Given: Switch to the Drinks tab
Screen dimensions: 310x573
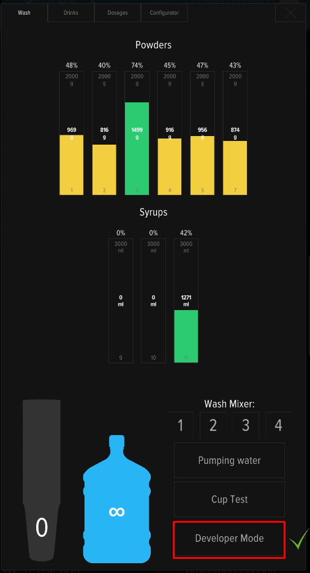Looking at the screenshot, I should [71, 13].
